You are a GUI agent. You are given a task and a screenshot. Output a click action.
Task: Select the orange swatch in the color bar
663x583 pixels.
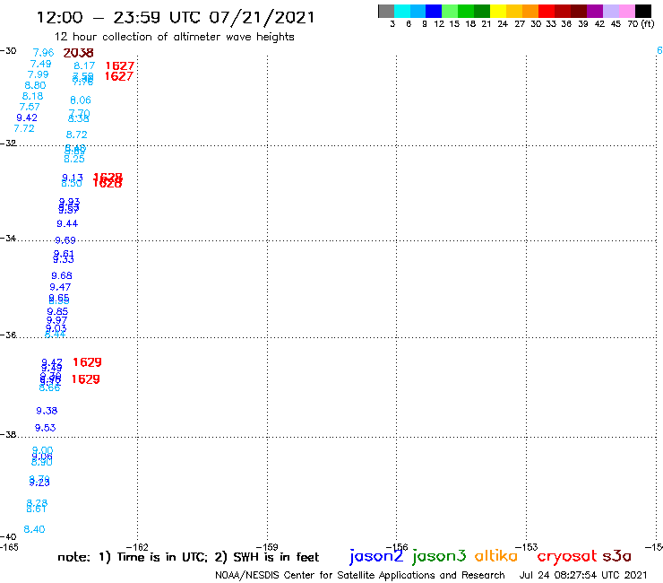[530, 11]
